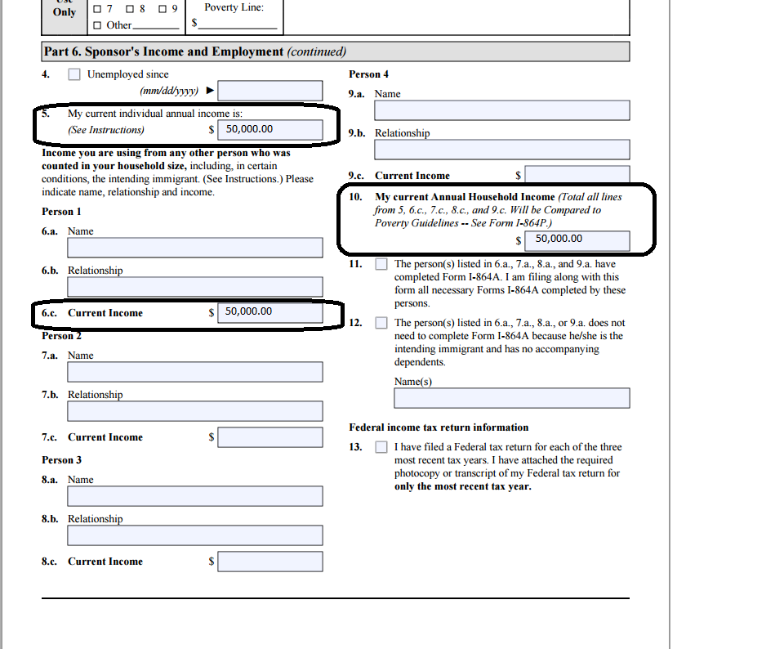Click the Person 4 Relationship field (9.b)
784x649 pixels.
502,150
